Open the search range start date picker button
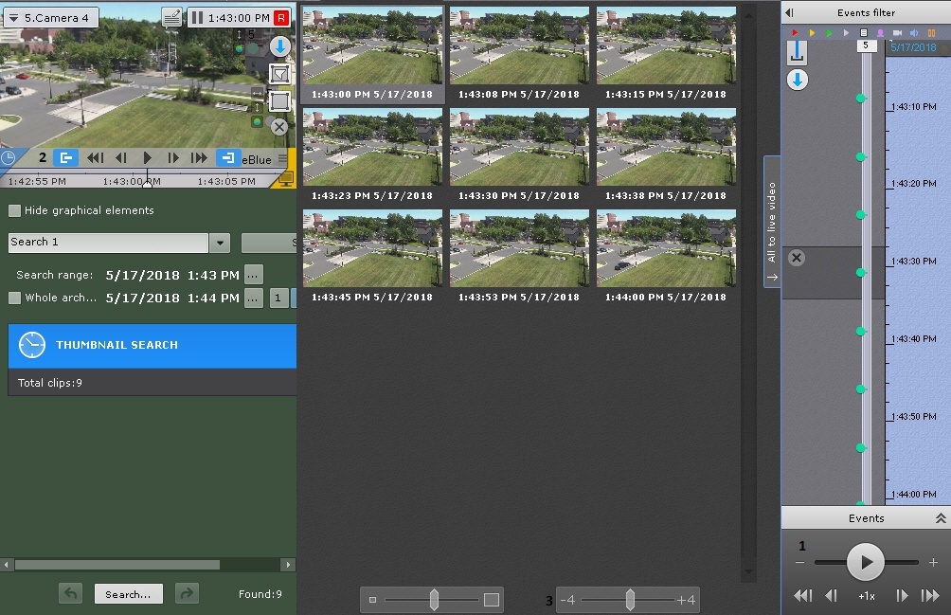The height and width of the screenshot is (615, 951). click(253, 275)
